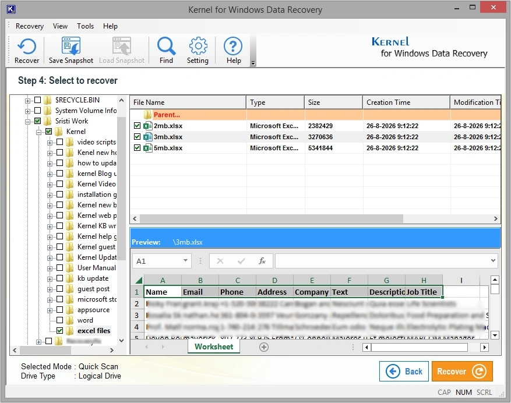The height and width of the screenshot is (403, 511).
Task: Select the Worksheet sheet tab
Action: (214, 347)
